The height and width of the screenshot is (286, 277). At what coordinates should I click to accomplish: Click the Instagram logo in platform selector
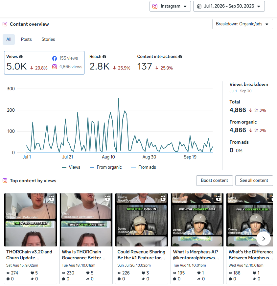(x=155, y=6)
